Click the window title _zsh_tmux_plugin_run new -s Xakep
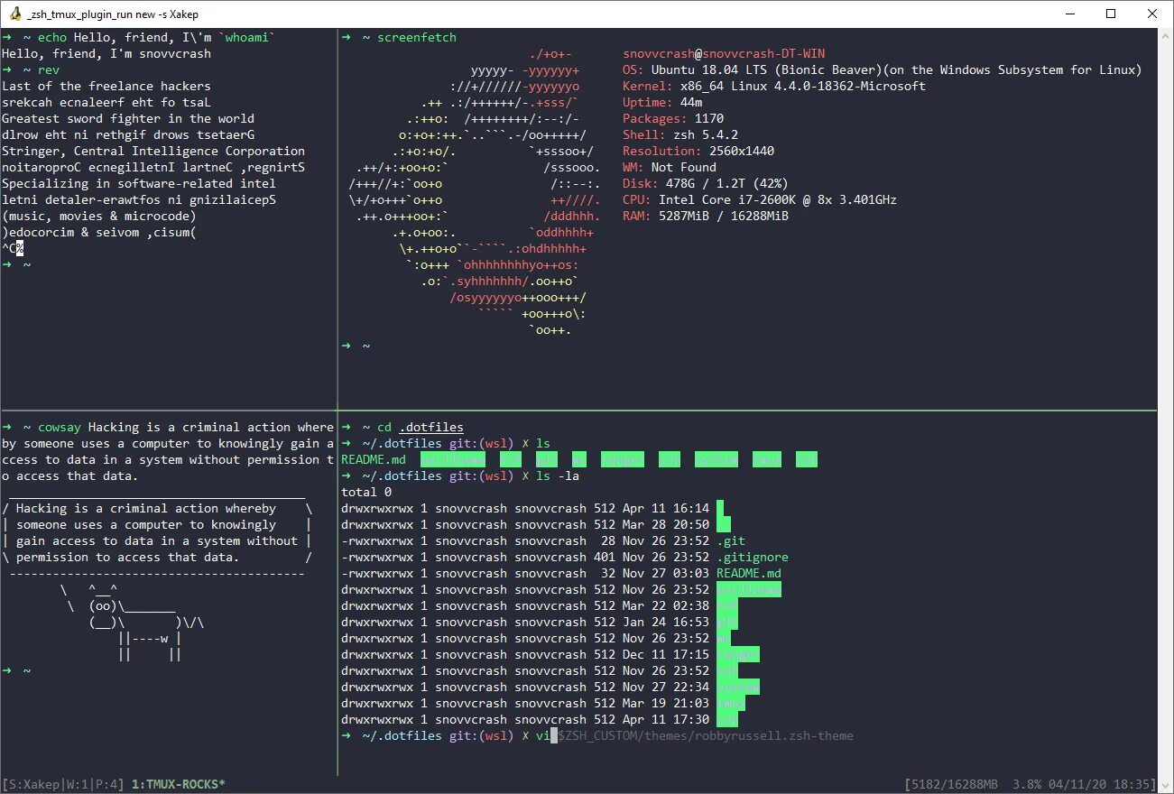 coord(113,14)
